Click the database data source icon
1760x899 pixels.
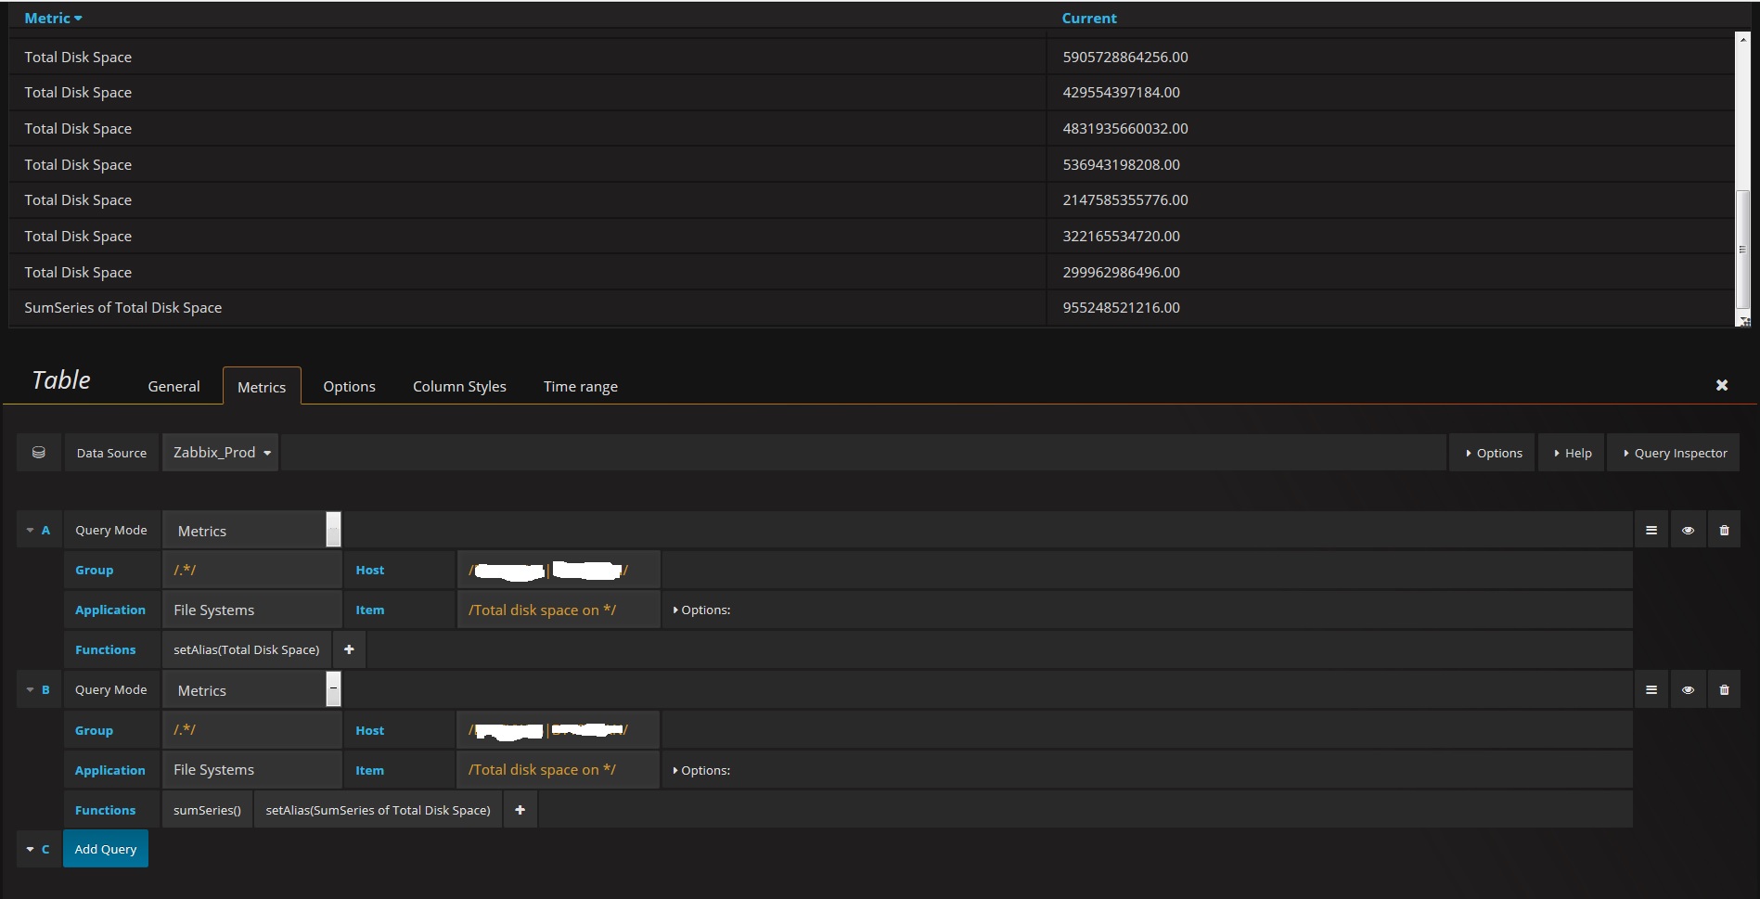tap(38, 452)
